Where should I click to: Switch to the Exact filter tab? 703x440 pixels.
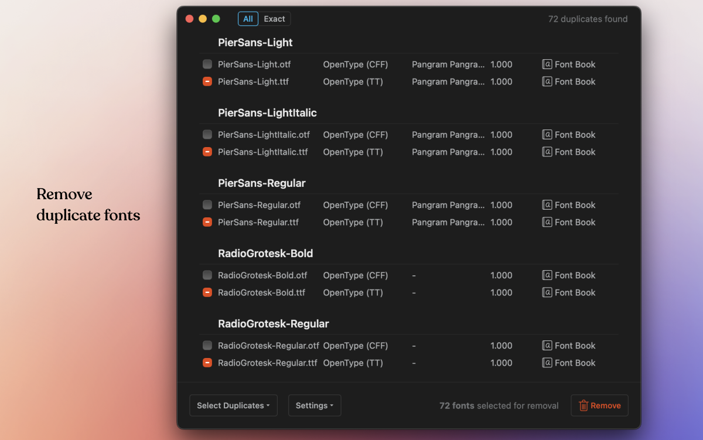[274, 18]
